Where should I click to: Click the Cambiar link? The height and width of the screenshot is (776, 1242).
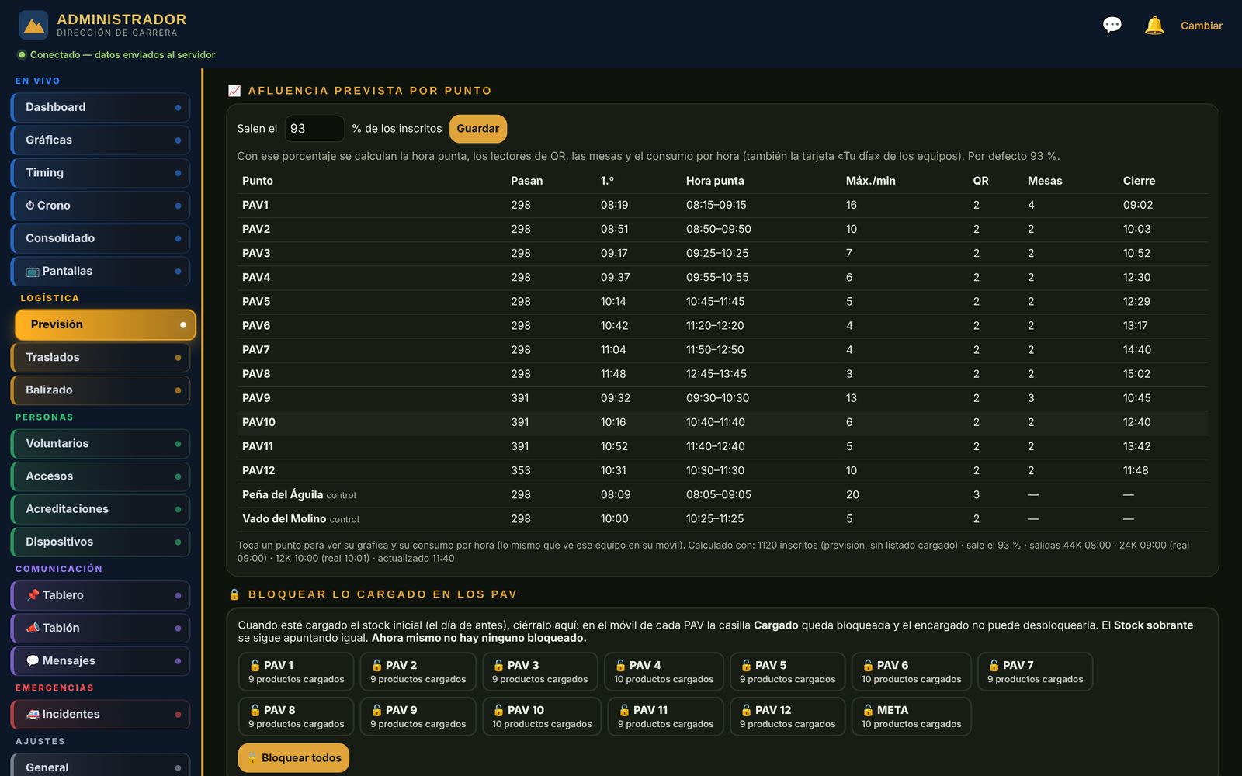tap(1201, 26)
